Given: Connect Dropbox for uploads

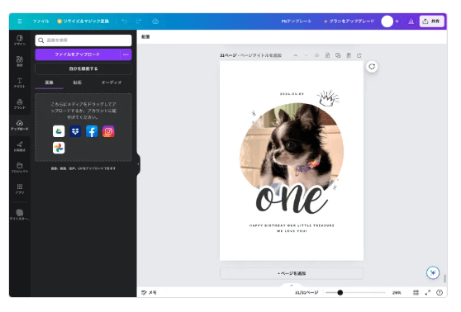Looking at the screenshot, I should 75,131.
